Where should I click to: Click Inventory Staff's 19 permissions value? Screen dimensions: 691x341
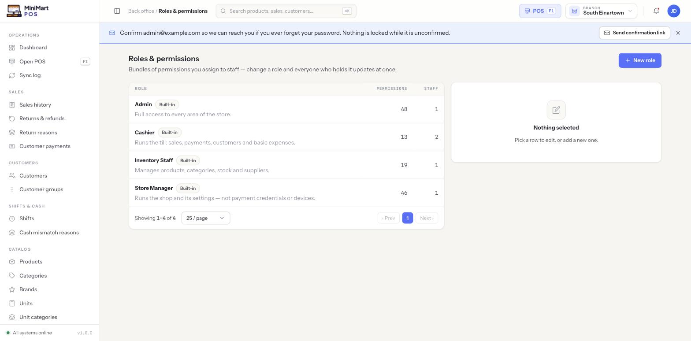(x=404, y=165)
